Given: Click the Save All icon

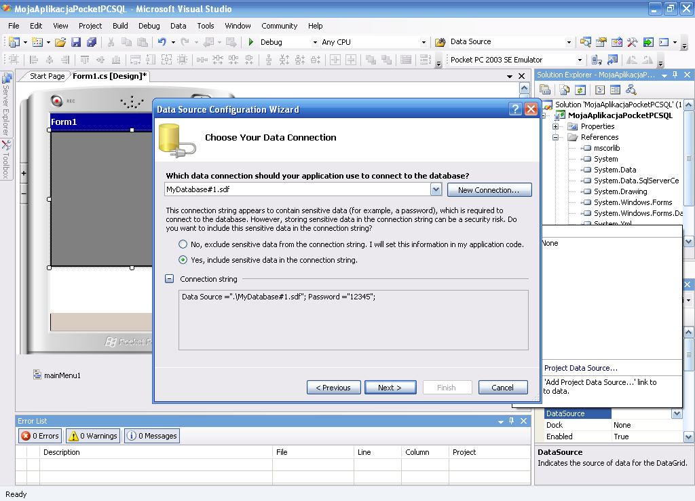Looking at the screenshot, I should [x=92, y=42].
